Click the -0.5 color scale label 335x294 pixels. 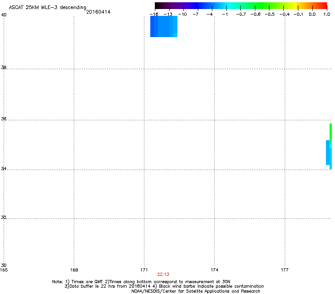(270, 14)
